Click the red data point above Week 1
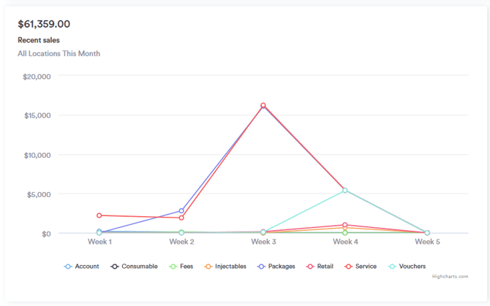The height and width of the screenshot is (306, 490). 99,215
